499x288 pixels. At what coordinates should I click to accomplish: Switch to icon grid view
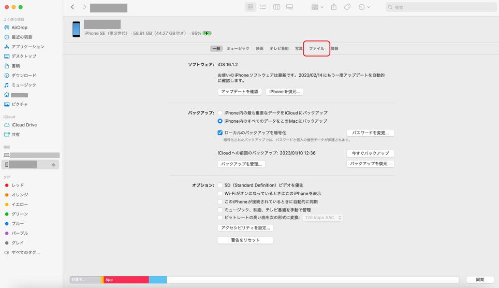251,7
